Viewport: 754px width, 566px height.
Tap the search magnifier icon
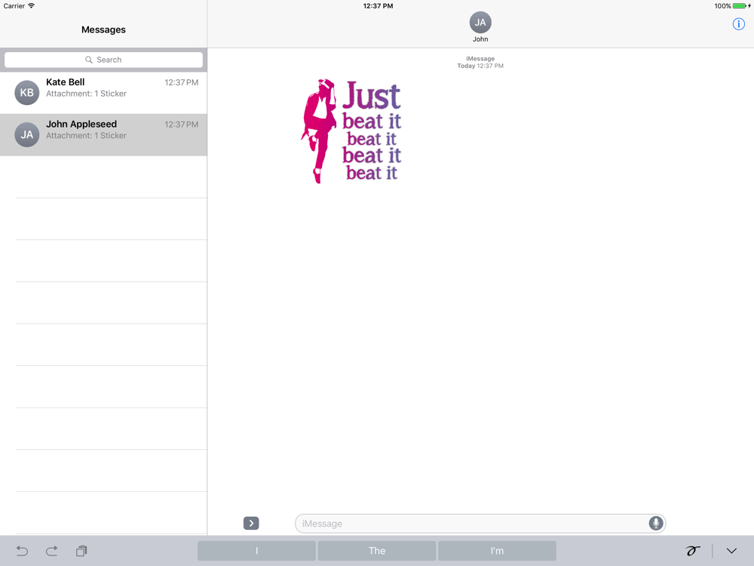[x=89, y=60]
